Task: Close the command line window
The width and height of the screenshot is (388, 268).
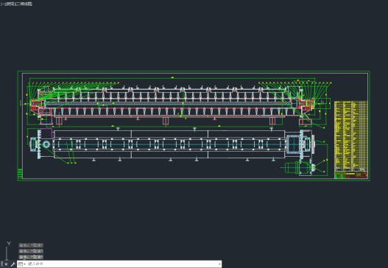Action: [x=6, y=264]
